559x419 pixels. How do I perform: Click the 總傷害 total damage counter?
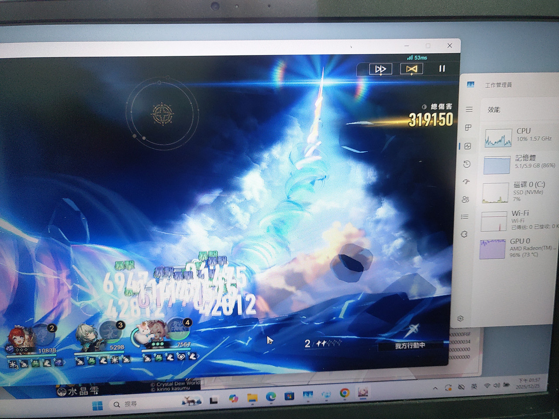pos(431,116)
